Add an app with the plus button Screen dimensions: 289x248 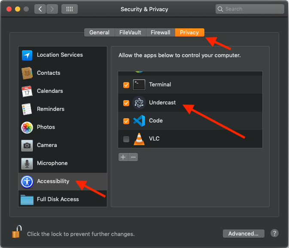123,157
